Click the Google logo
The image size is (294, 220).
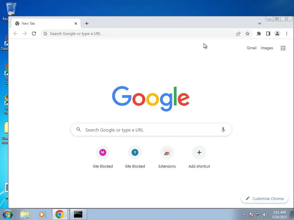[151, 99]
